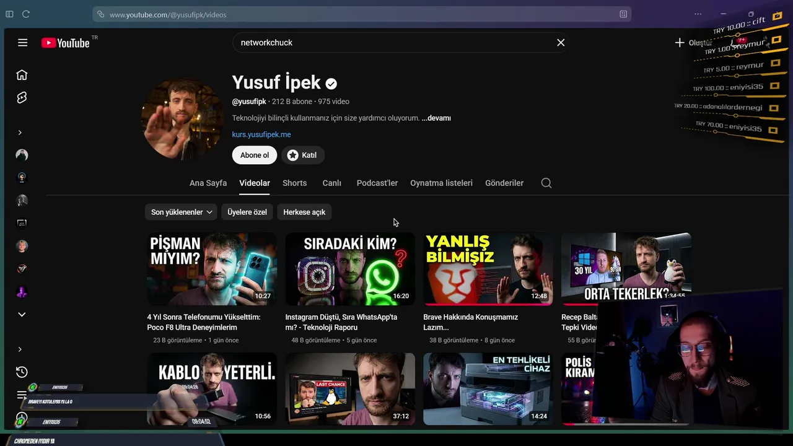The image size is (793, 446).
Task: Filter videos by Herkese açık
Action: tap(304, 212)
